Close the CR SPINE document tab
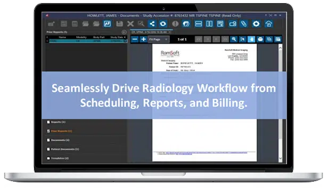The width and height of the screenshot is (328, 195). pos(170,32)
